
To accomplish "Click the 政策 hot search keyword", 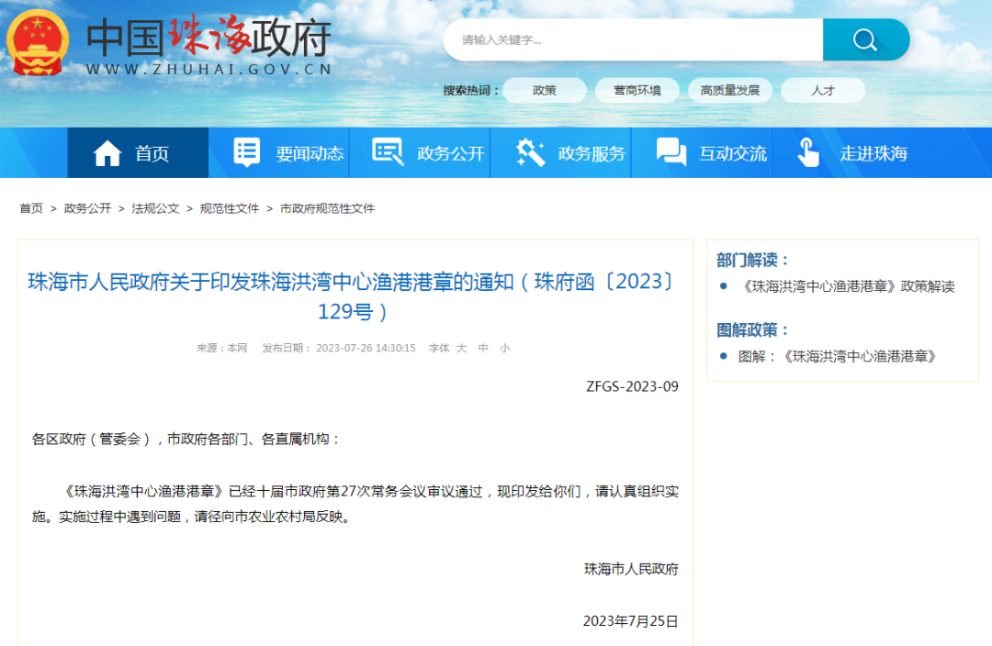I will pos(545,90).
